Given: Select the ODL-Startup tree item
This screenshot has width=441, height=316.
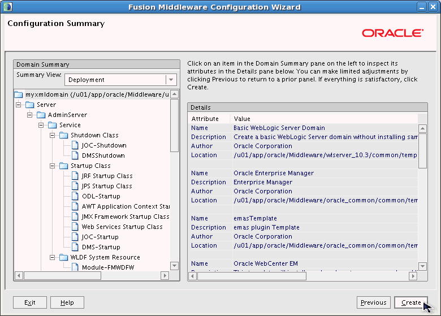Looking at the screenshot, I should (101, 196).
